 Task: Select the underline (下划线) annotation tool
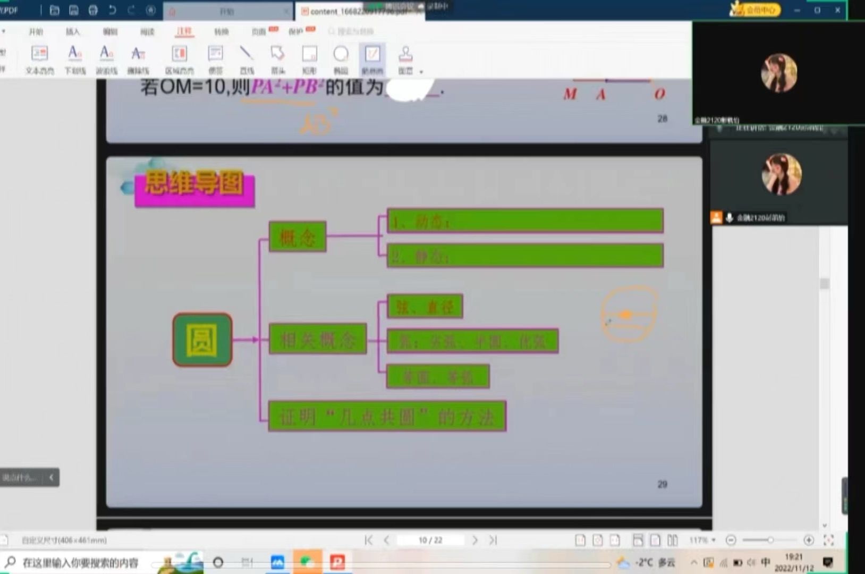[75, 59]
